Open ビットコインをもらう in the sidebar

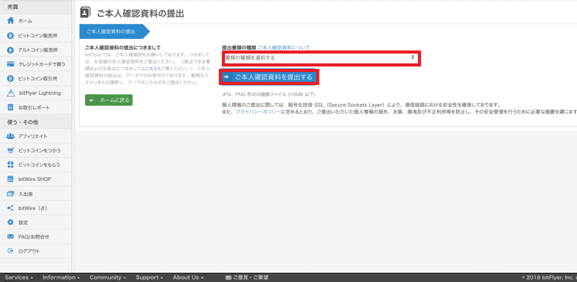tap(36, 165)
